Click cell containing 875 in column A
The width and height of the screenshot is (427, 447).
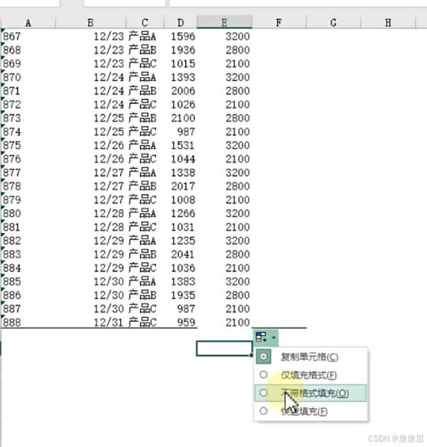coord(28,145)
